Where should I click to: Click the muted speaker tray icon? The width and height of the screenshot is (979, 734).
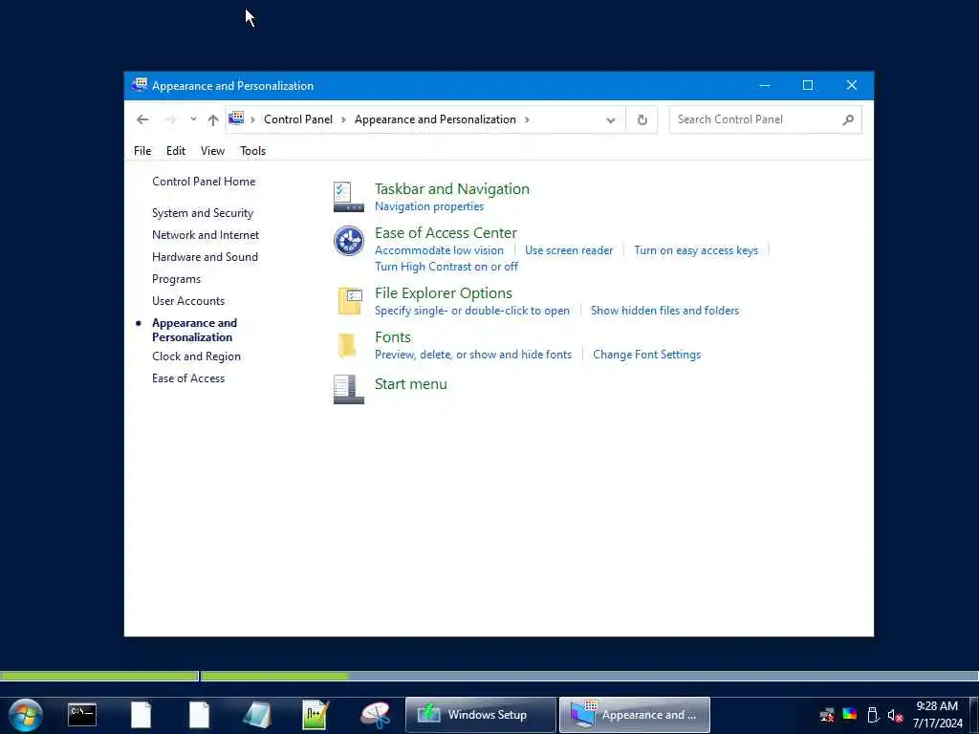pyautogui.click(x=895, y=715)
